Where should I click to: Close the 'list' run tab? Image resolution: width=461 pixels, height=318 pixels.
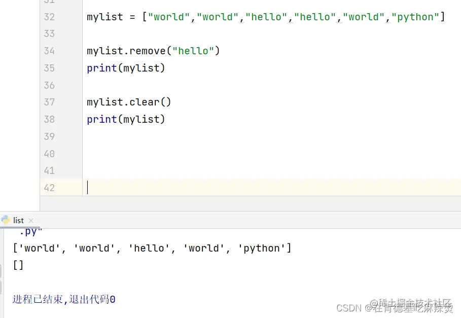pos(31,221)
